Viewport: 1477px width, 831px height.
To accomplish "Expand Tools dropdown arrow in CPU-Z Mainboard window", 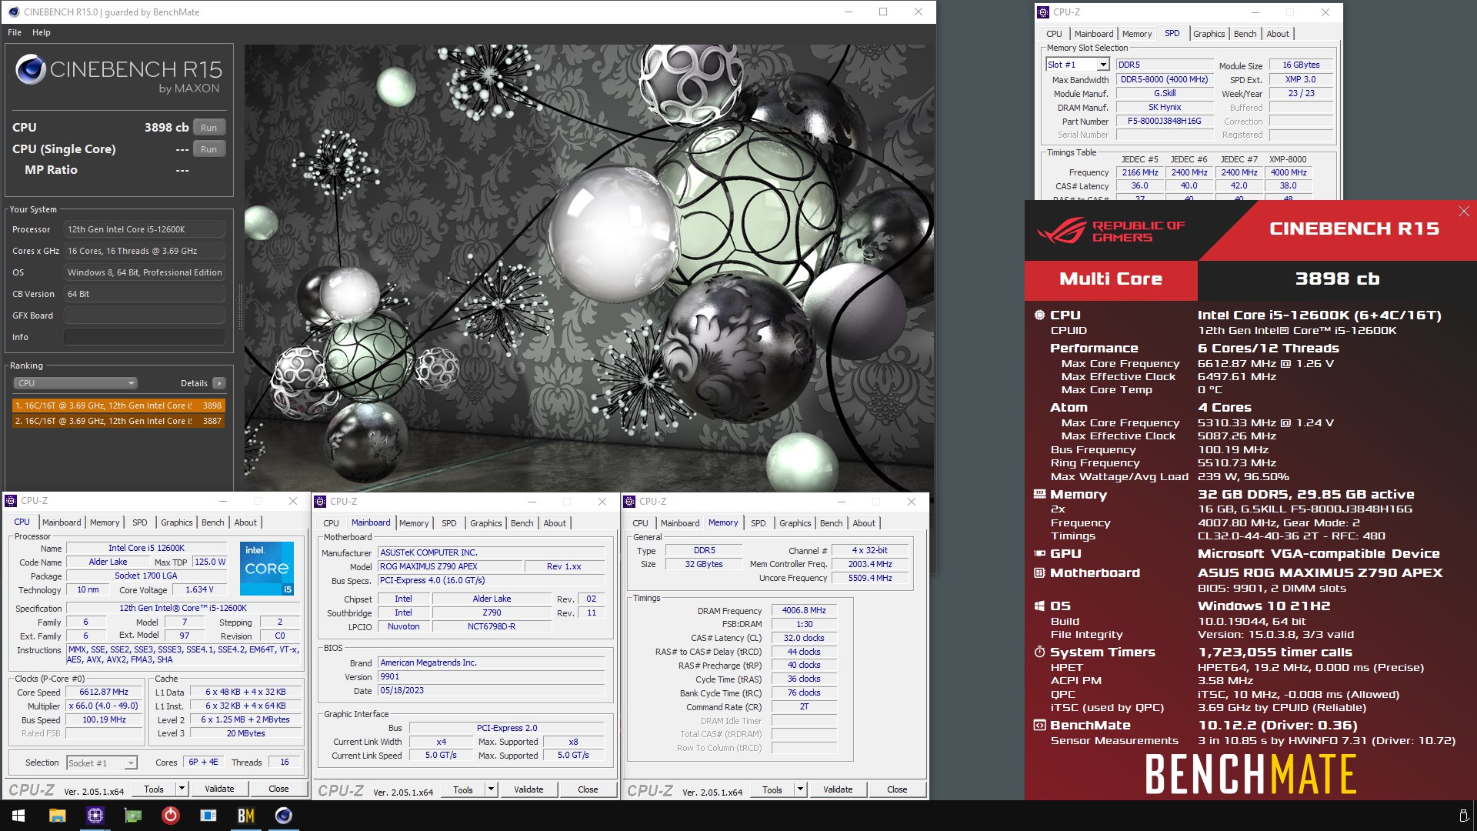I will click(492, 789).
